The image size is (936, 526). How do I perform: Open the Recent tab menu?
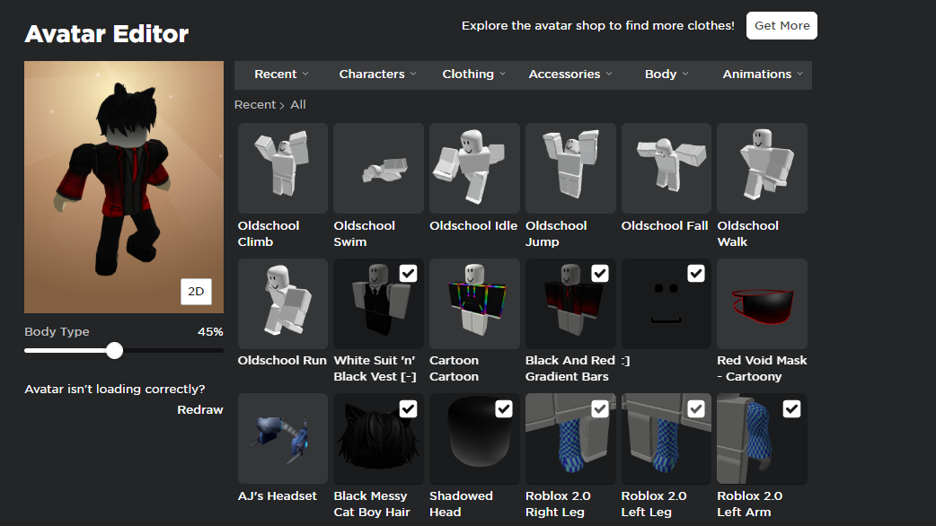[281, 75]
